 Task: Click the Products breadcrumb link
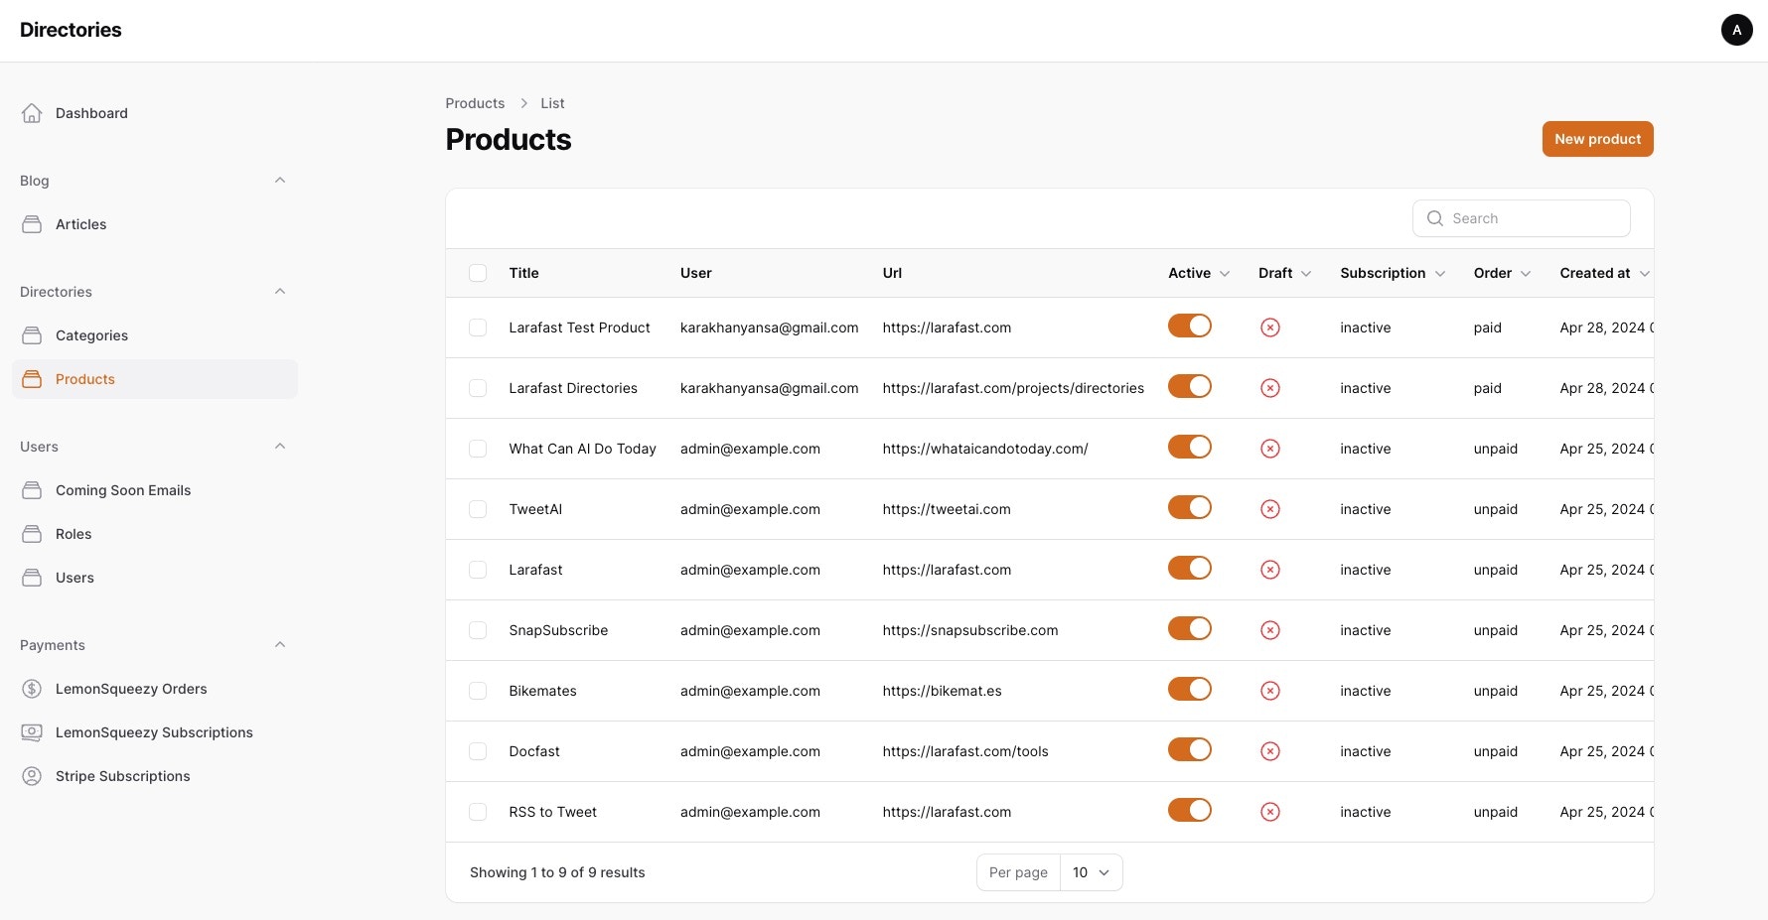tap(475, 103)
